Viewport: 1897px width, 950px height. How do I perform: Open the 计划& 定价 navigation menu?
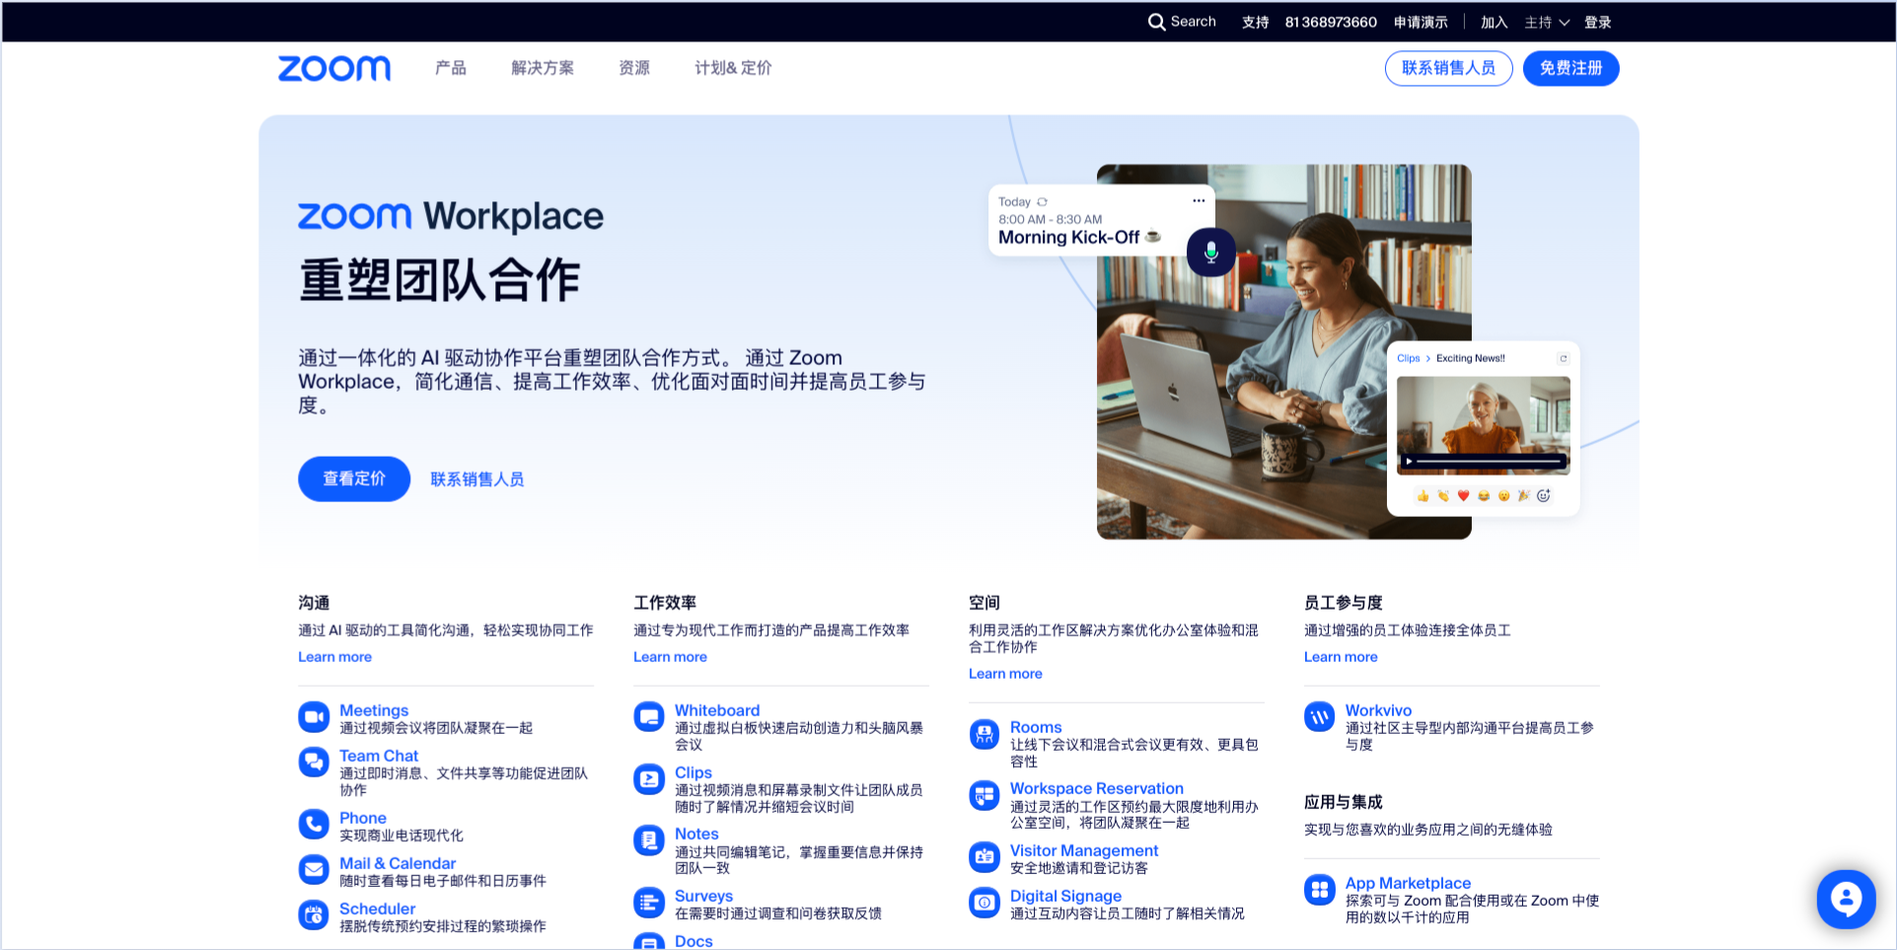point(733,68)
